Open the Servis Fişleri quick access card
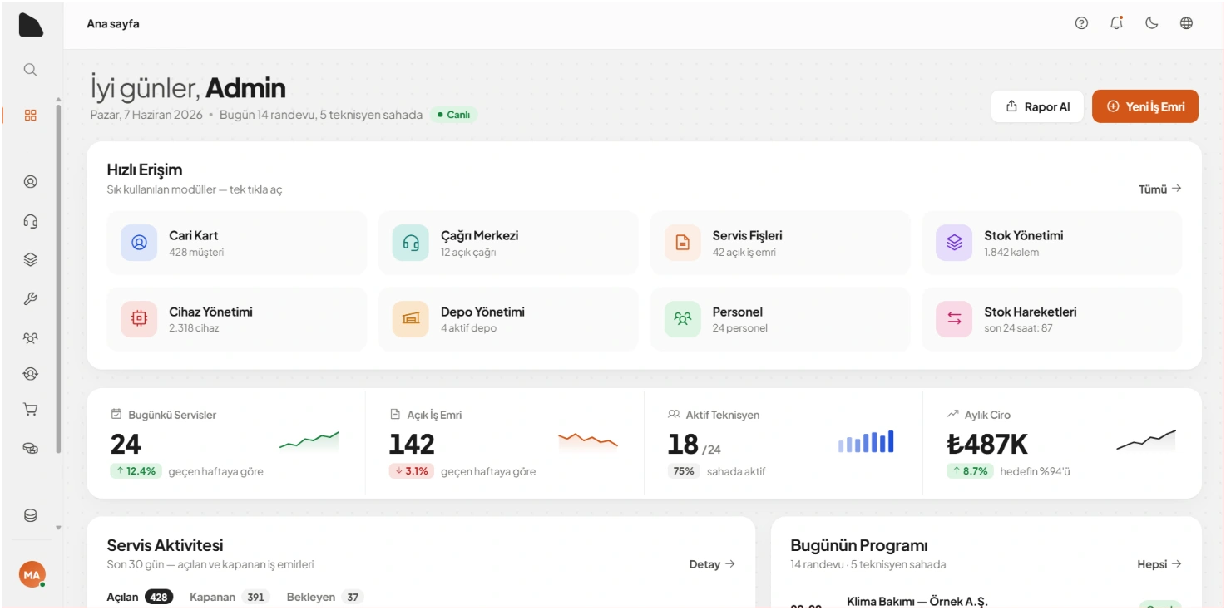1226x610 pixels. tap(780, 243)
